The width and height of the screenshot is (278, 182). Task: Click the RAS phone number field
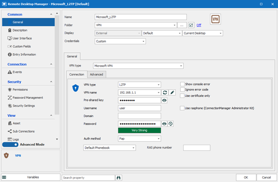[196, 148]
